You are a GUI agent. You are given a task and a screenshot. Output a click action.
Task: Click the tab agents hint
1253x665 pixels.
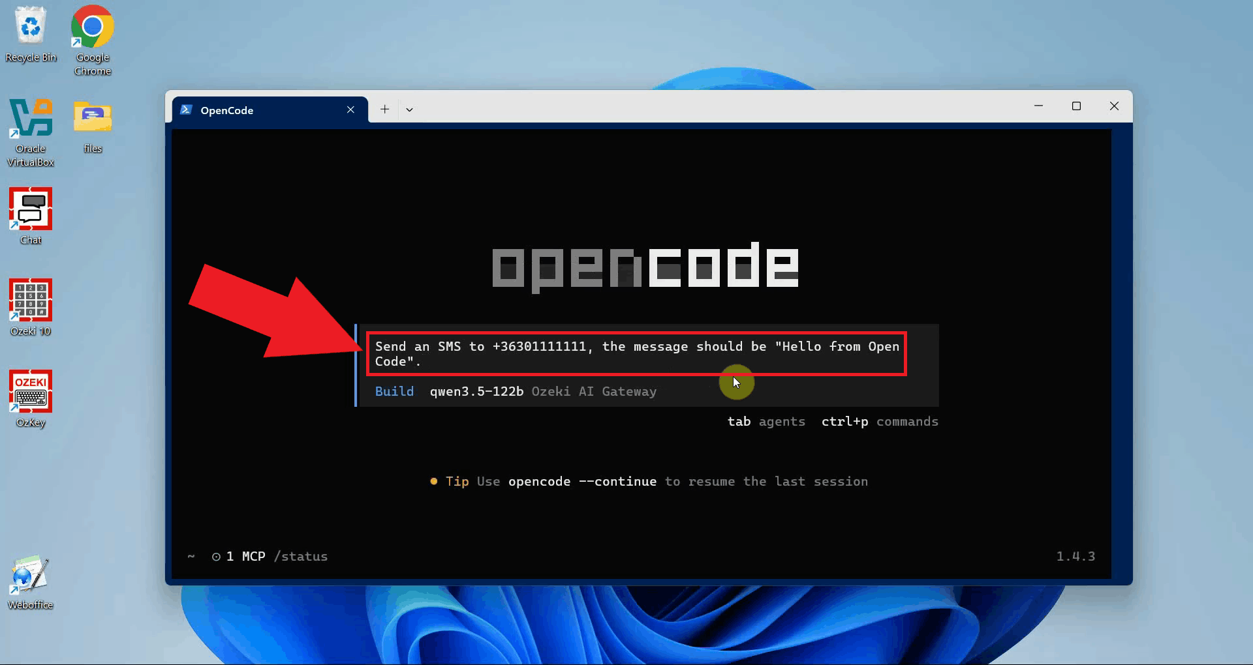tap(766, 422)
